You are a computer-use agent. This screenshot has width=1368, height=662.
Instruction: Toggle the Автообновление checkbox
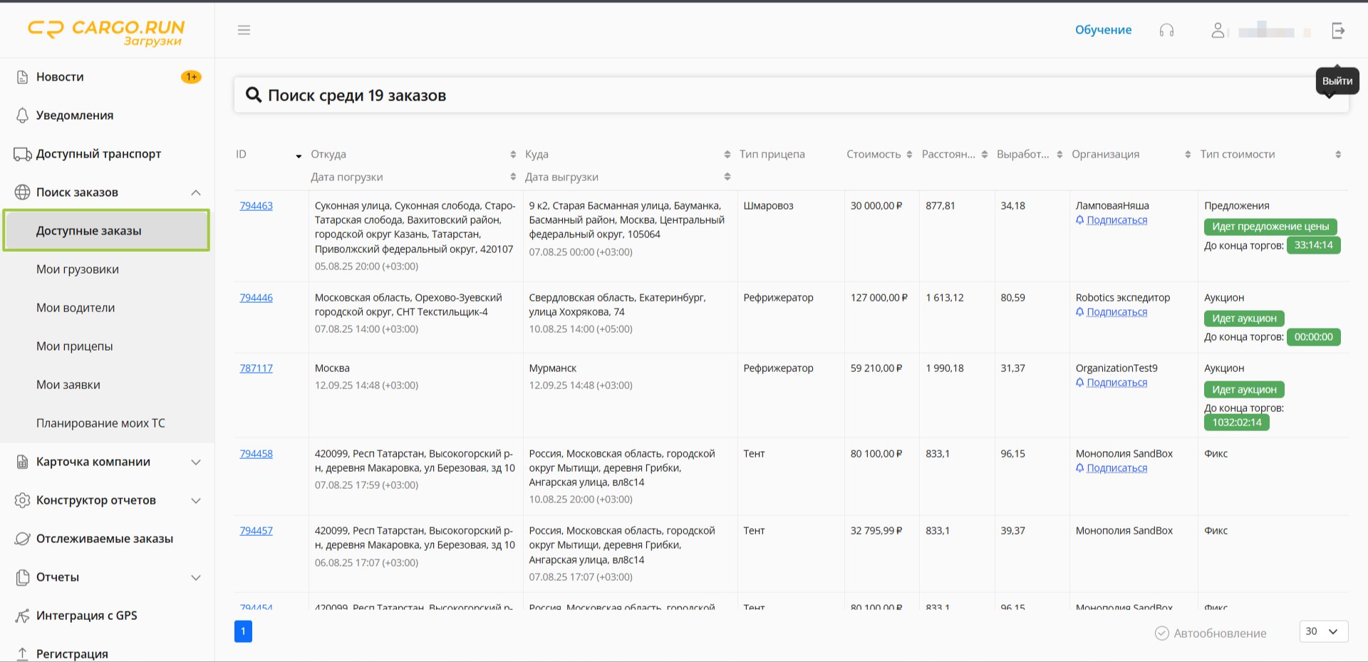(x=1162, y=633)
